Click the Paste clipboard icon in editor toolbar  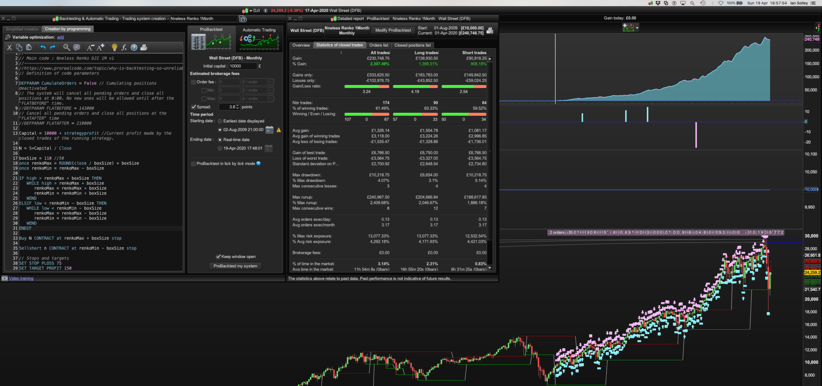pyautogui.click(x=28, y=47)
